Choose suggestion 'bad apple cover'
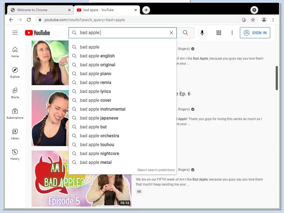The image size is (284, 213). tap(122, 100)
